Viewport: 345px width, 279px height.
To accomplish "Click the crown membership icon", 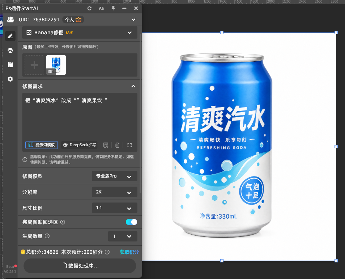I will pyautogui.click(x=78, y=19).
